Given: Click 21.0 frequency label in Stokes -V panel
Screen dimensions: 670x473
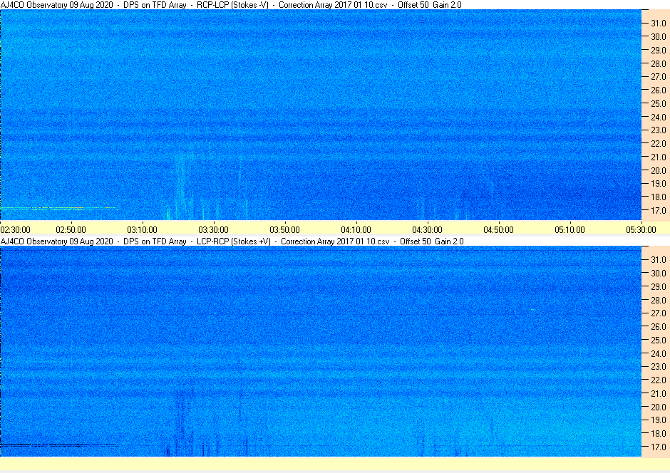Looking at the screenshot, I should (x=658, y=157).
